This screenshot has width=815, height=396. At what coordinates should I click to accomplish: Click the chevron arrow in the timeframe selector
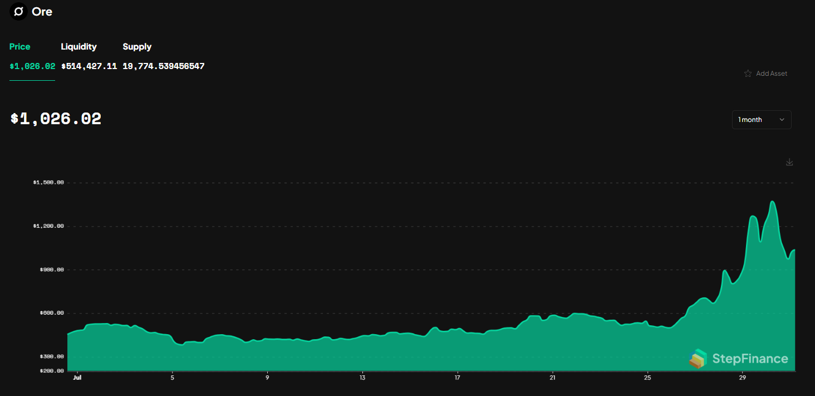pyautogui.click(x=783, y=119)
